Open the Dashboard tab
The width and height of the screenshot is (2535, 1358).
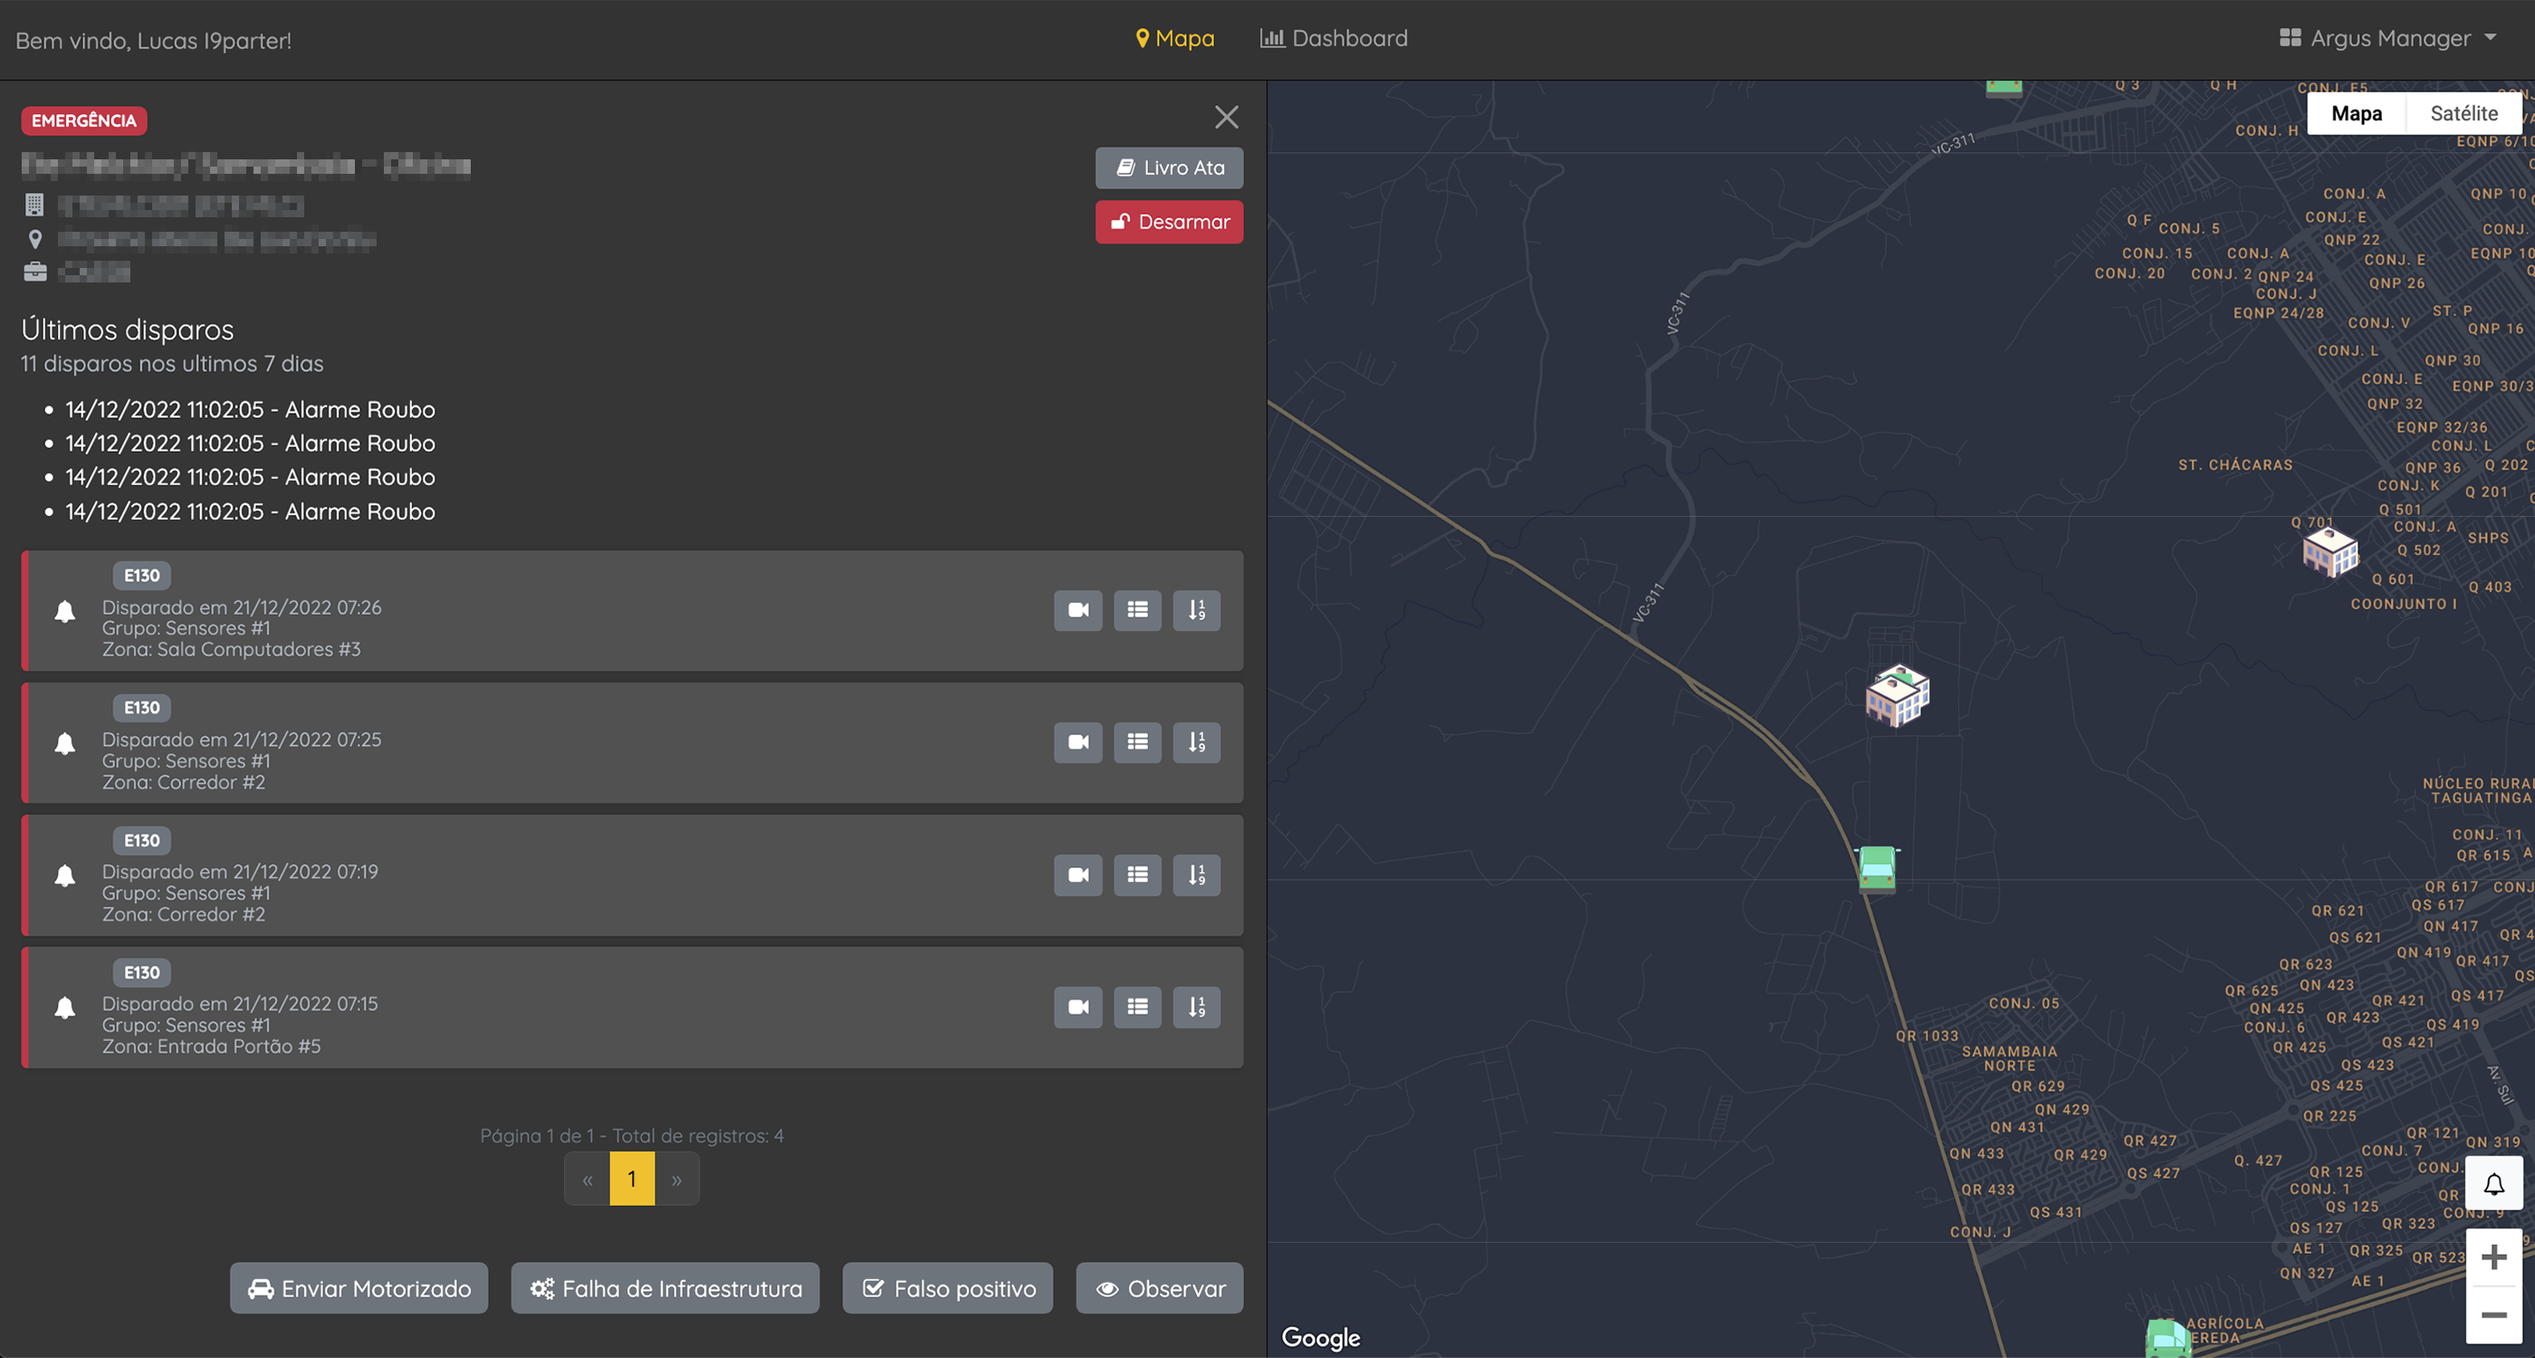[1334, 38]
